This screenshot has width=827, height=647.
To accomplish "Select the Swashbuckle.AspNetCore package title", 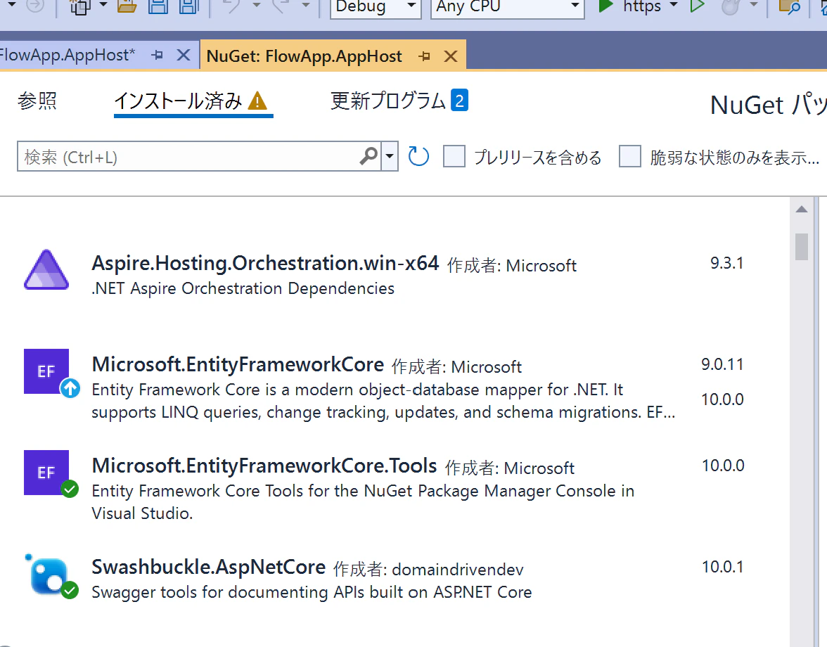I will click(x=209, y=567).
